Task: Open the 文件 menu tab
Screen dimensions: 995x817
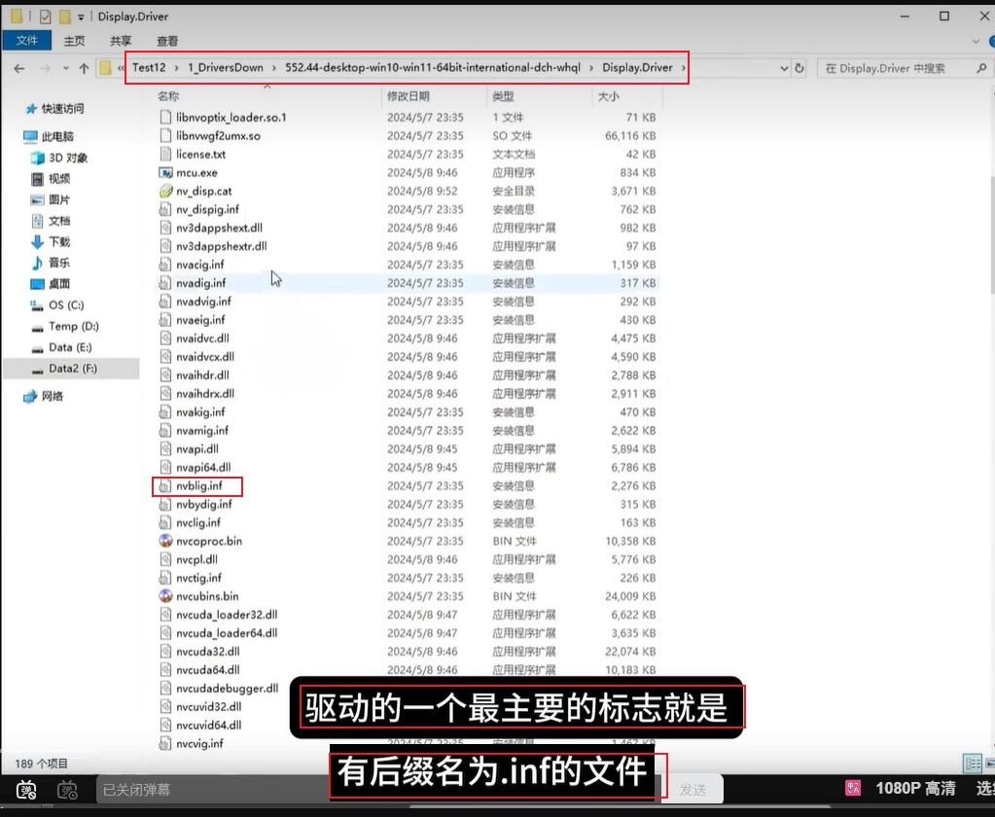Action: pos(27,41)
